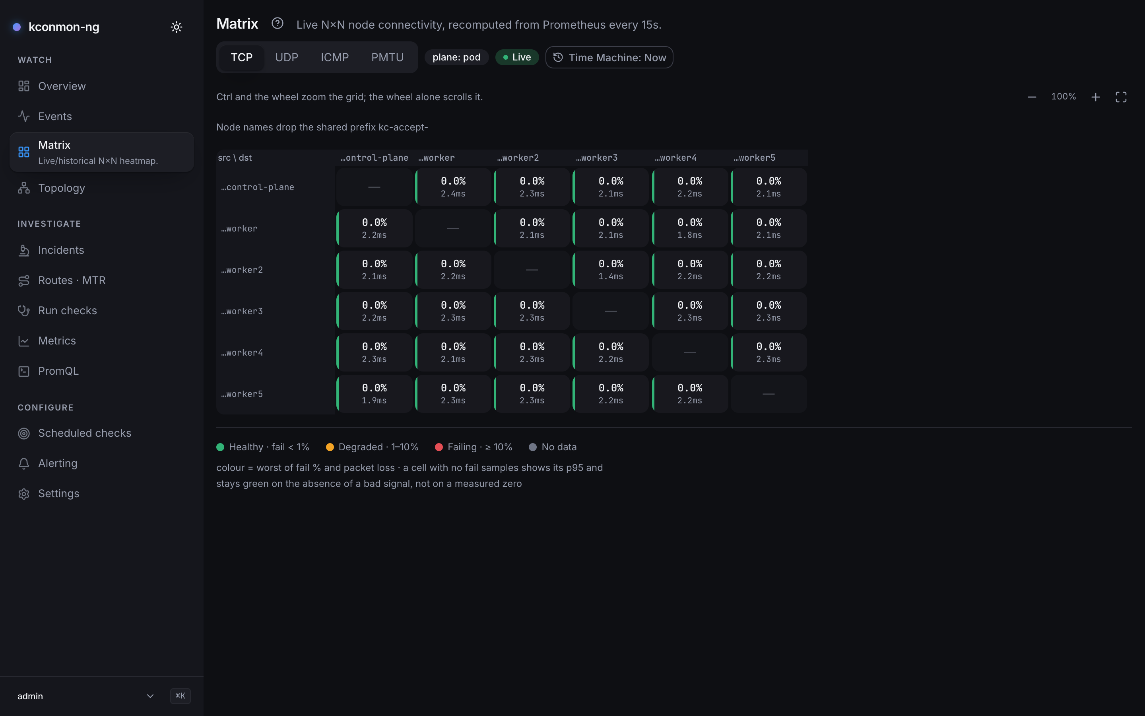The width and height of the screenshot is (1145, 716).
Task: Click the Incidents microscope icon
Action: pyautogui.click(x=24, y=250)
